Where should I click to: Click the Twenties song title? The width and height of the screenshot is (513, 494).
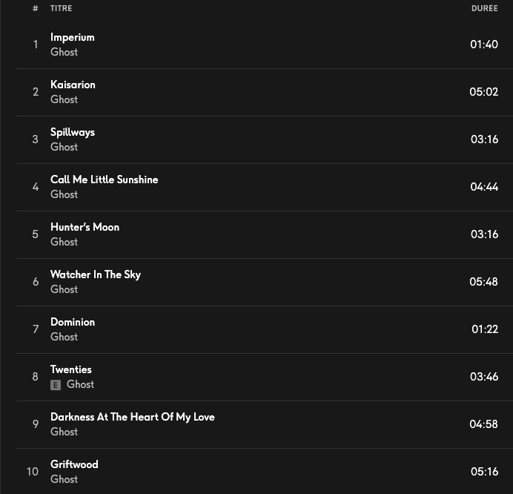pos(71,369)
